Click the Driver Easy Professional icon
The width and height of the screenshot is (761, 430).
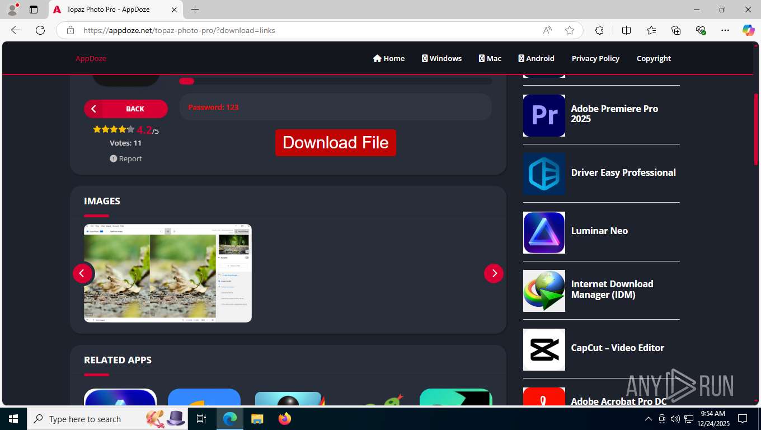(x=544, y=174)
